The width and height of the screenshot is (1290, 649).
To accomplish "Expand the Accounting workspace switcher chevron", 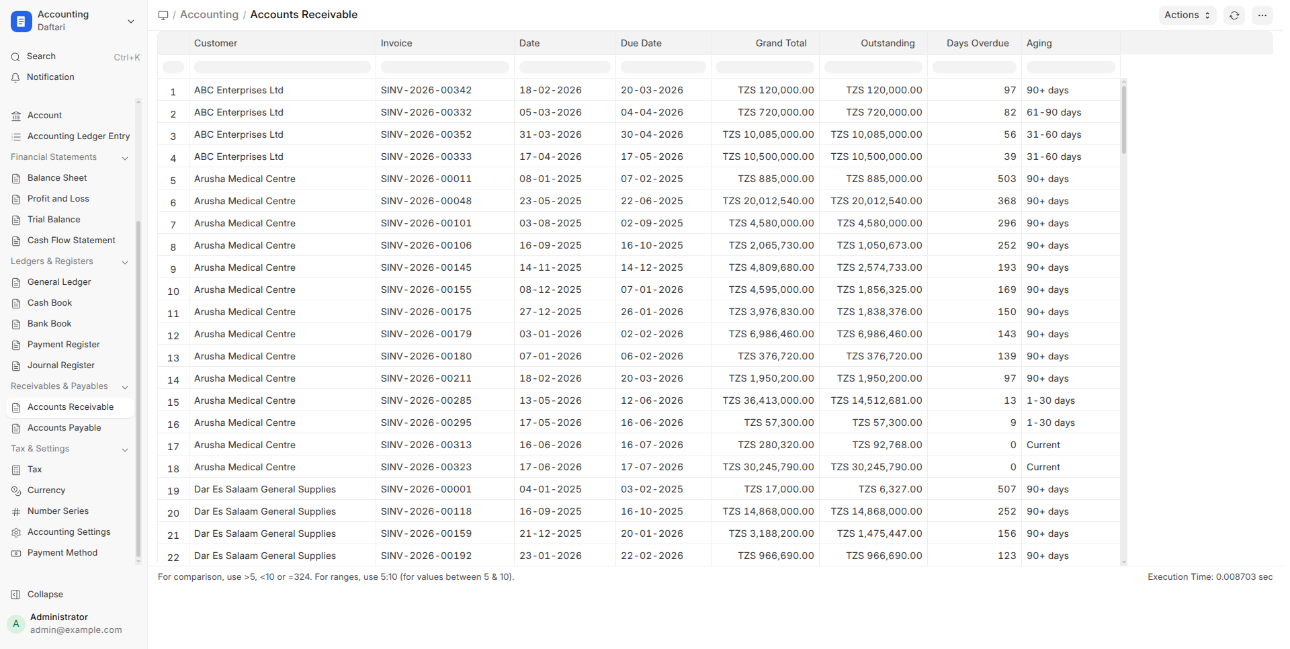I will pos(131,21).
